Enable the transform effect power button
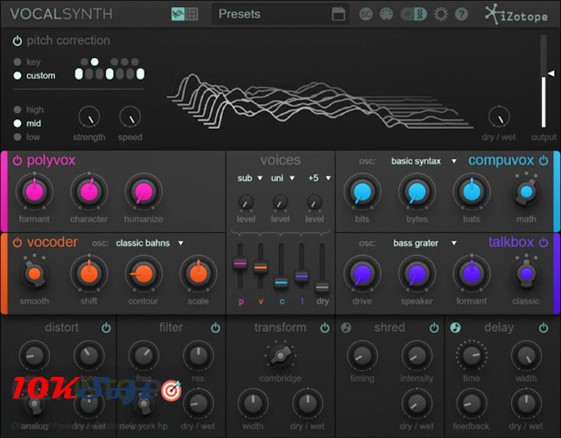This screenshot has height=438, width=561. pos(325,328)
